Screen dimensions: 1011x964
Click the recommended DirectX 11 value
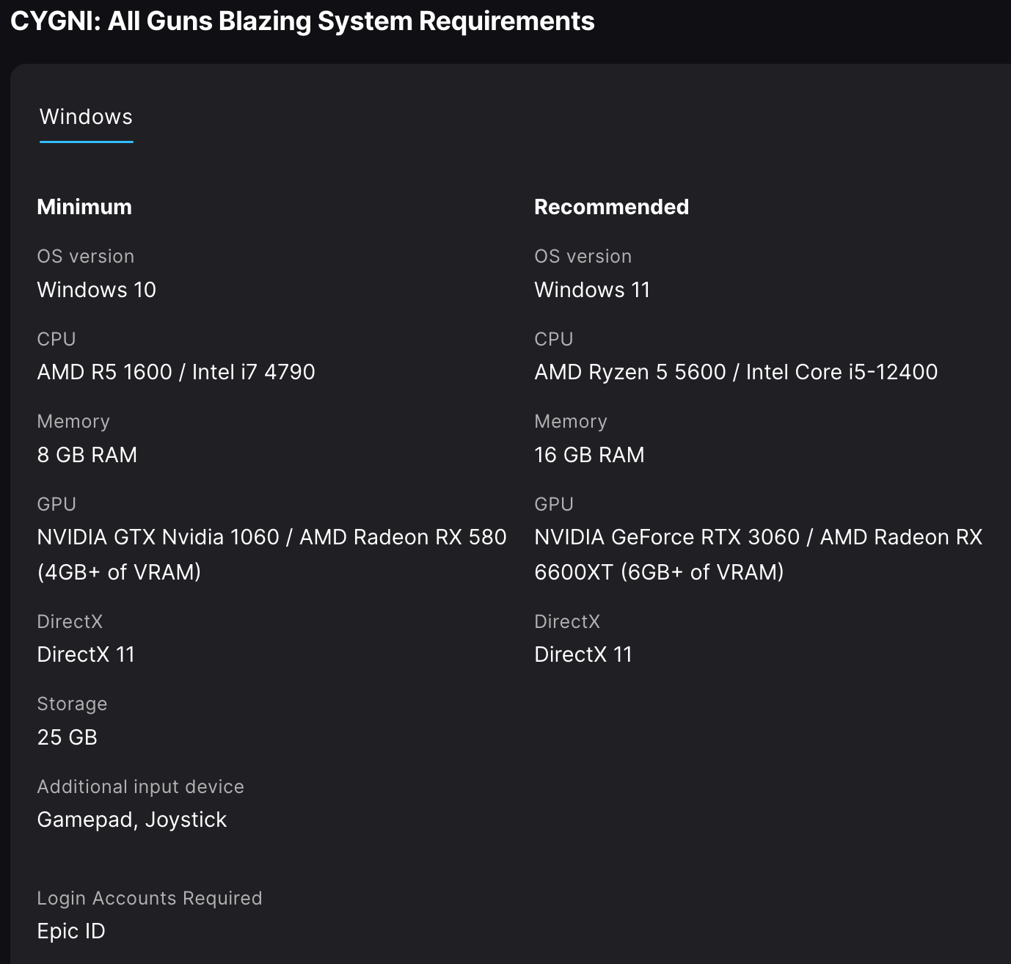583,654
